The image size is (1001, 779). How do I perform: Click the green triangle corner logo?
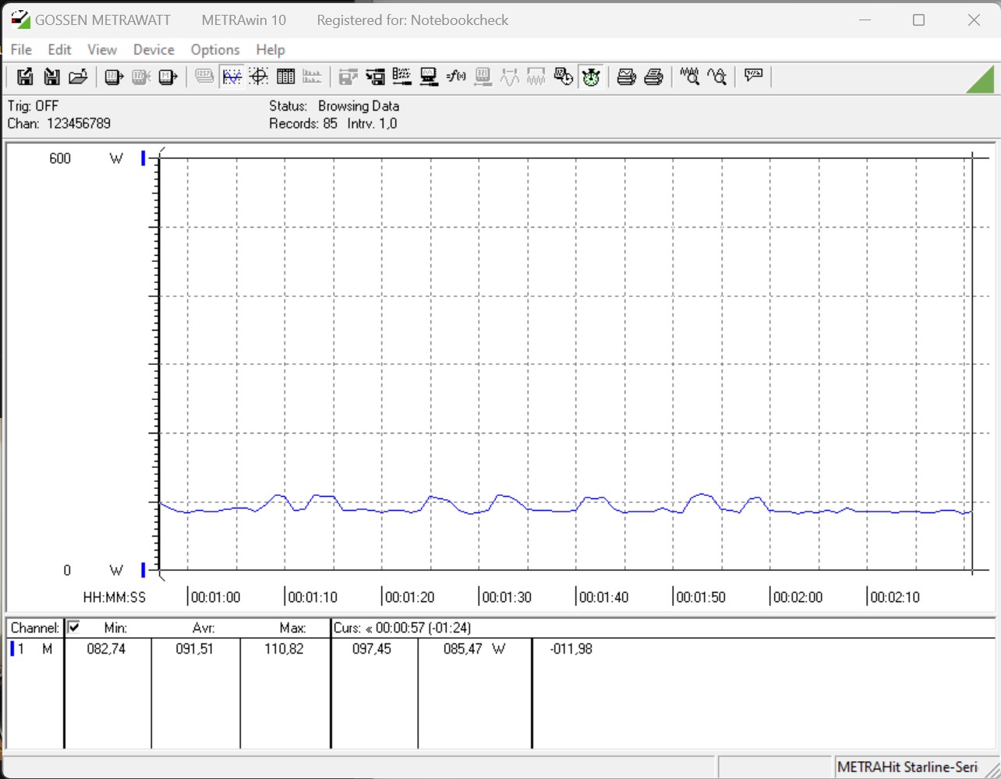coord(981,79)
